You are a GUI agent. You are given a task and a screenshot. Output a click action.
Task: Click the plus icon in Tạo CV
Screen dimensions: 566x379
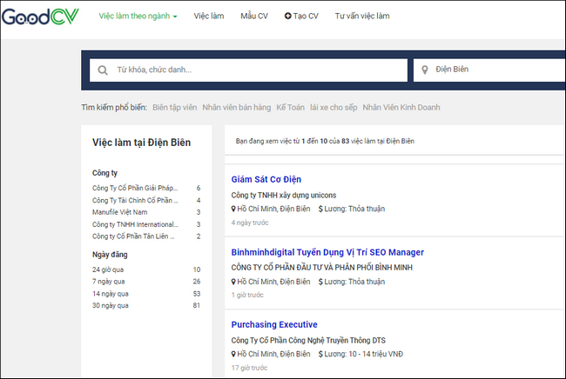click(x=288, y=17)
